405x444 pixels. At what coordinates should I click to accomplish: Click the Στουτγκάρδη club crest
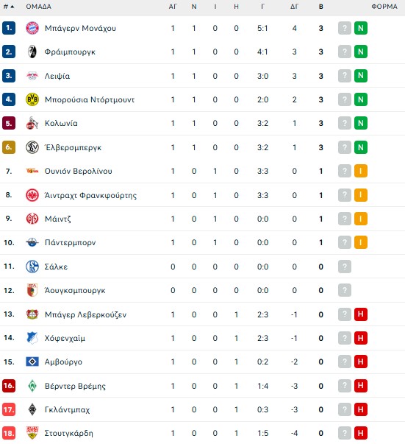pyautogui.click(x=32, y=433)
